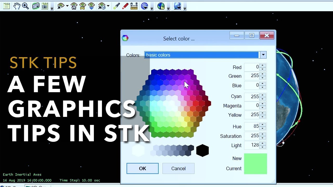Viewport: 333px width, 187px height.
Task: Adjust Blue value with spinner arrows
Action: pos(263,85)
